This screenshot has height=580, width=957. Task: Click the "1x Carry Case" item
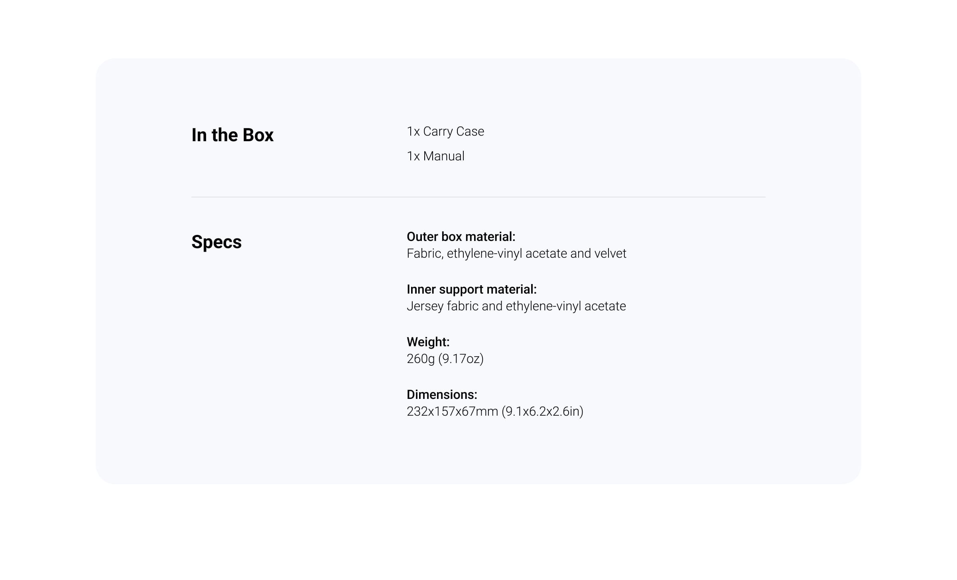(x=445, y=131)
